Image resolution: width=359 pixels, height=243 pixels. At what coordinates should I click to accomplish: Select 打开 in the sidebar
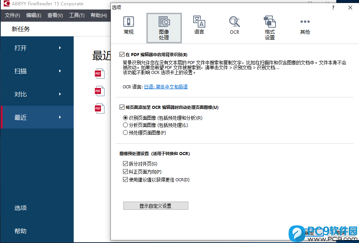[x=37, y=48]
